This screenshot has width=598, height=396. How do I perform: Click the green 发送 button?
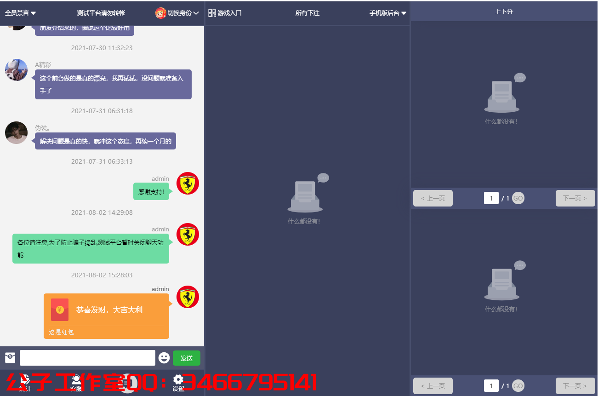187,358
